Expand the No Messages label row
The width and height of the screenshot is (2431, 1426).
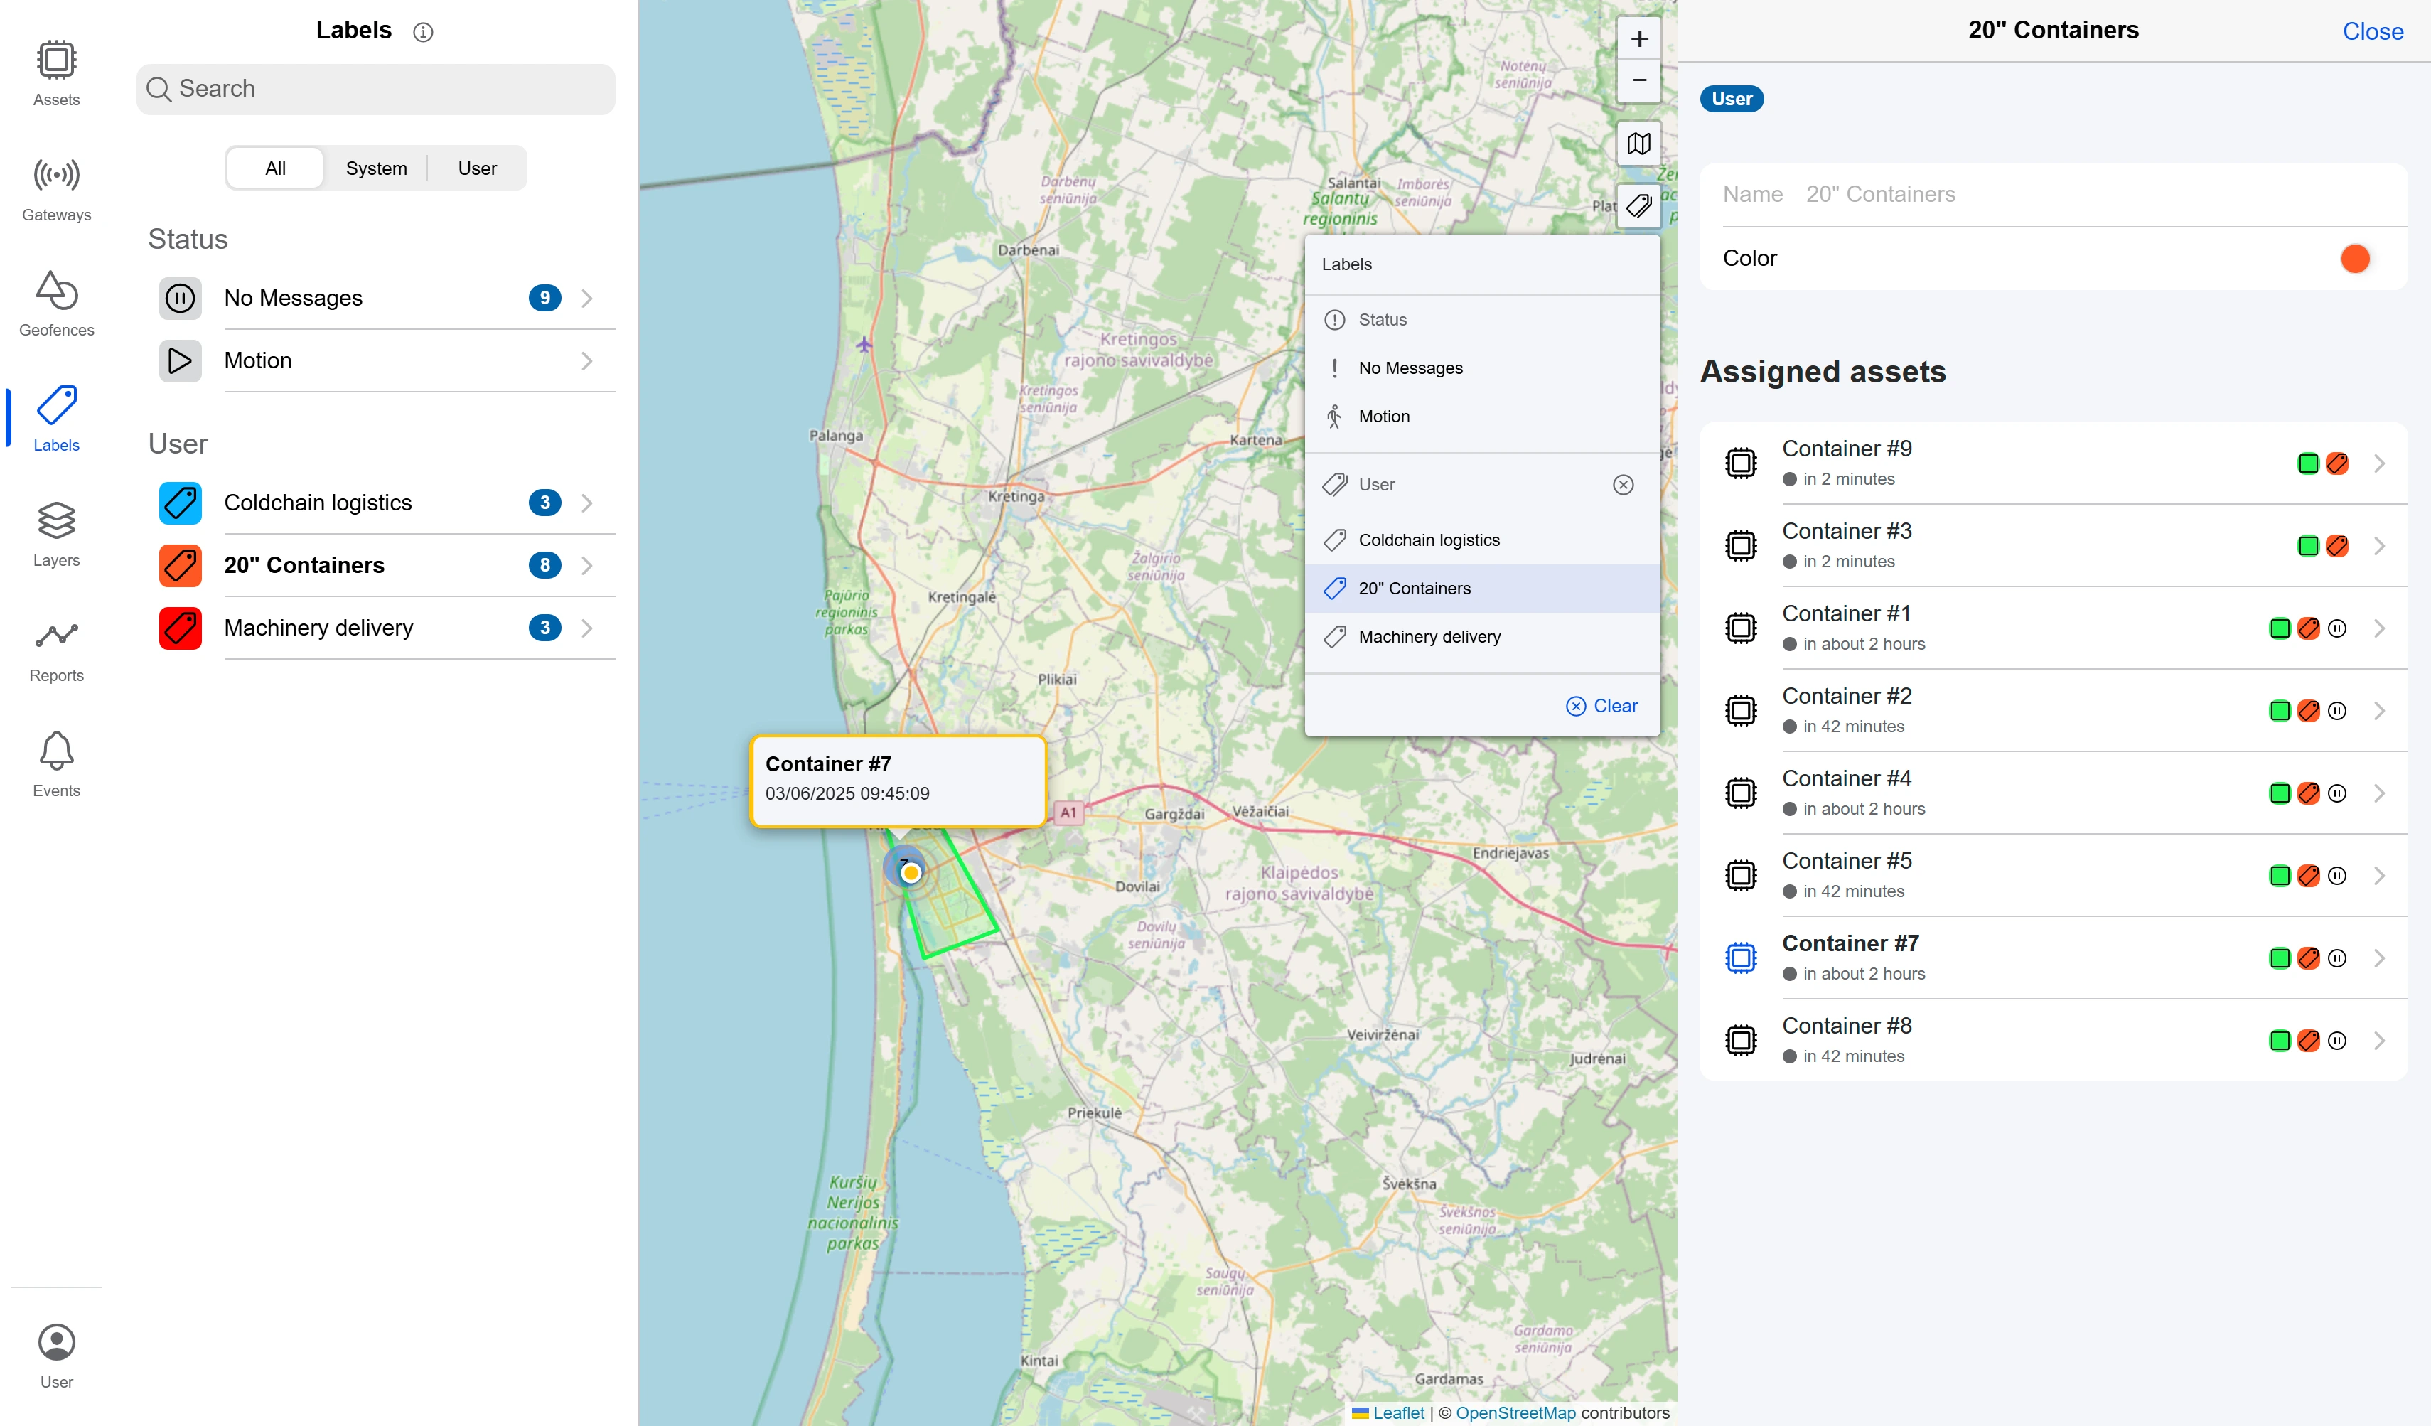click(x=586, y=298)
